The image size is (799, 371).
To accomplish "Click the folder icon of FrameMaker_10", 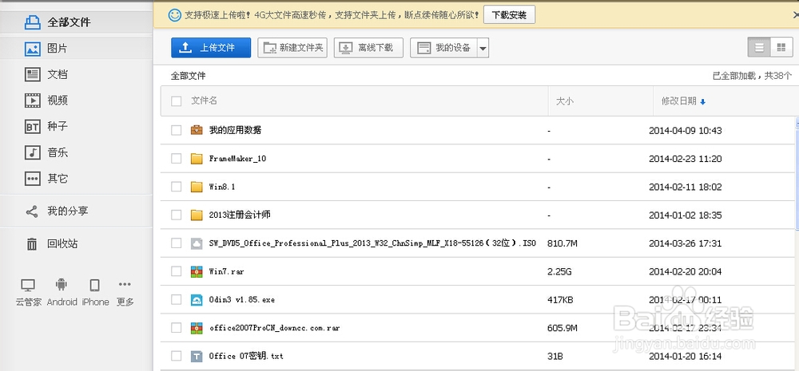I will point(197,159).
